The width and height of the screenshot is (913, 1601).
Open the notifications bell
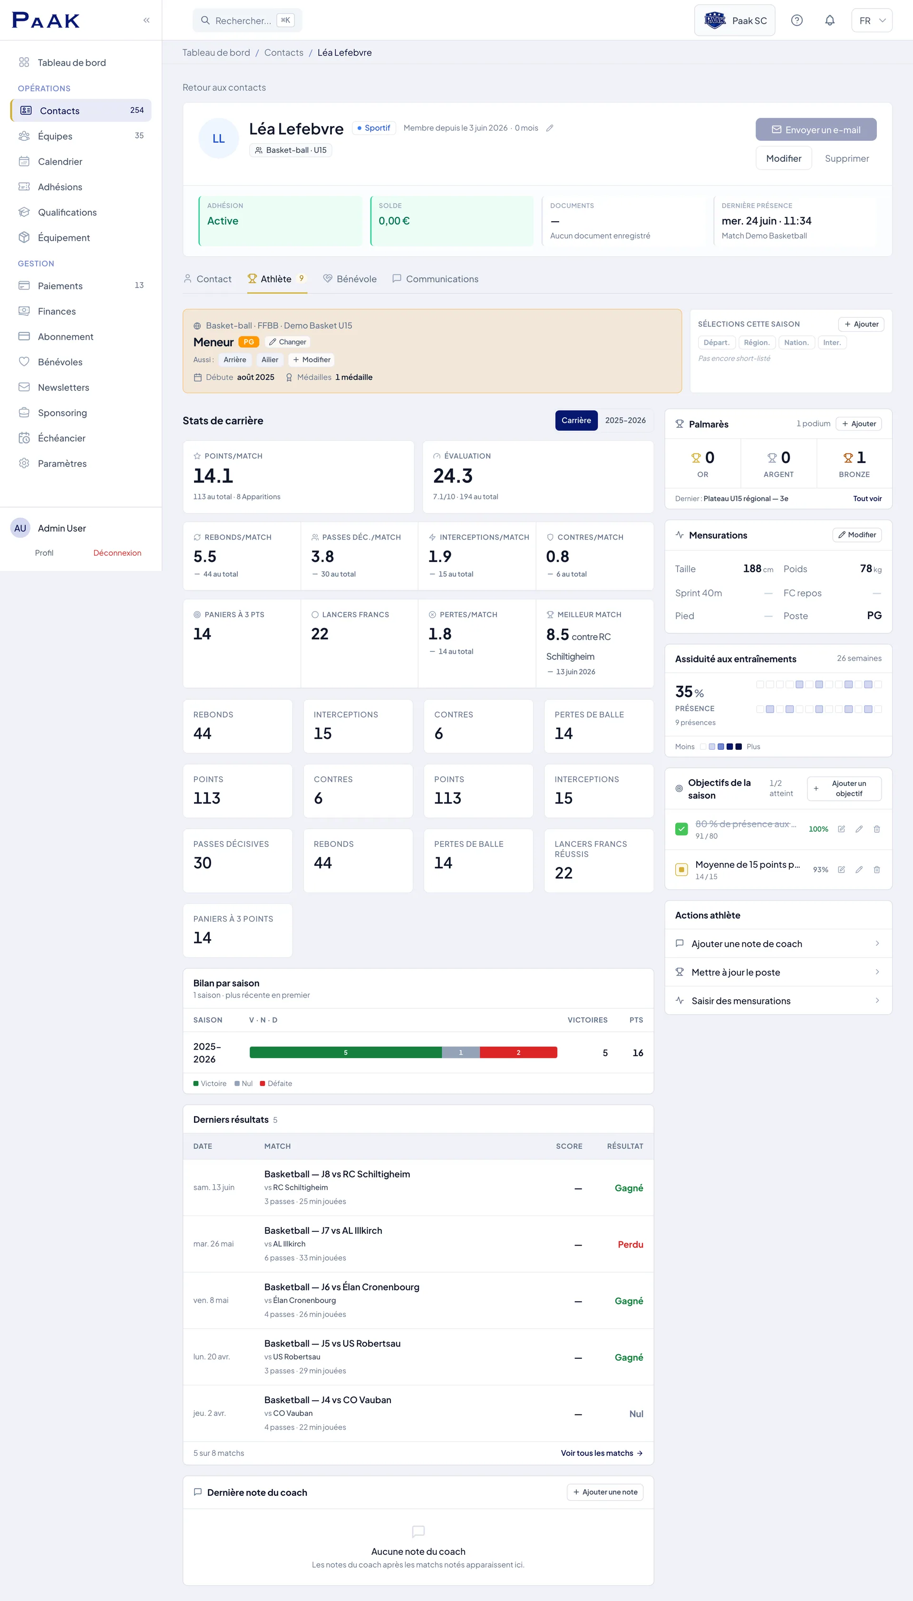point(830,20)
